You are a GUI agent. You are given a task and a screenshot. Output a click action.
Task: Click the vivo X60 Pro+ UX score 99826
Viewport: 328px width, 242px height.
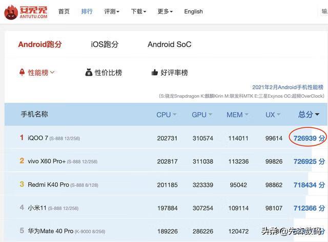click(274, 161)
